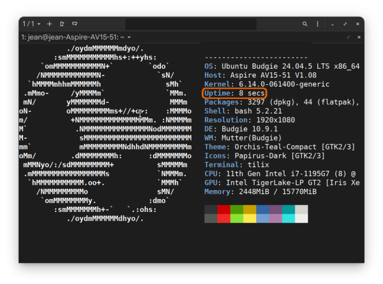Open the 1/1 session switcher dropdown

31,24
